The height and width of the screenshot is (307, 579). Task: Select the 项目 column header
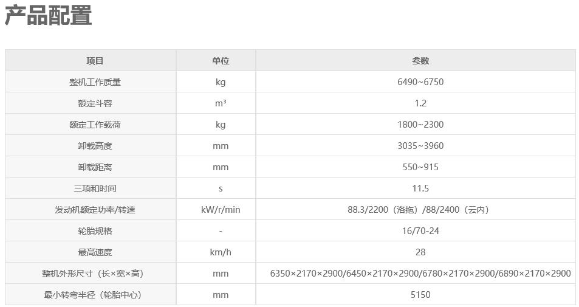(x=95, y=61)
